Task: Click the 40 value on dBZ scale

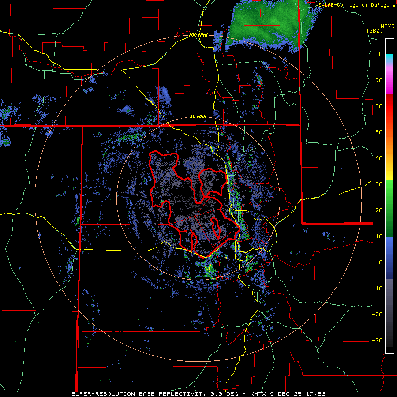Action: tap(379, 158)
